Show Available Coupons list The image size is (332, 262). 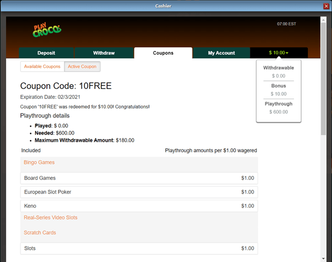tap(42, 67)
